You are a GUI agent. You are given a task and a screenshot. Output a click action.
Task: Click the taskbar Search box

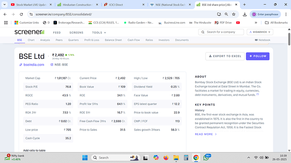pyautogui.click(x=116, y=158)
